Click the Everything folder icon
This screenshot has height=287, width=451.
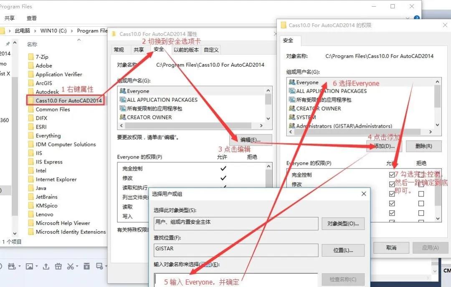31,135
